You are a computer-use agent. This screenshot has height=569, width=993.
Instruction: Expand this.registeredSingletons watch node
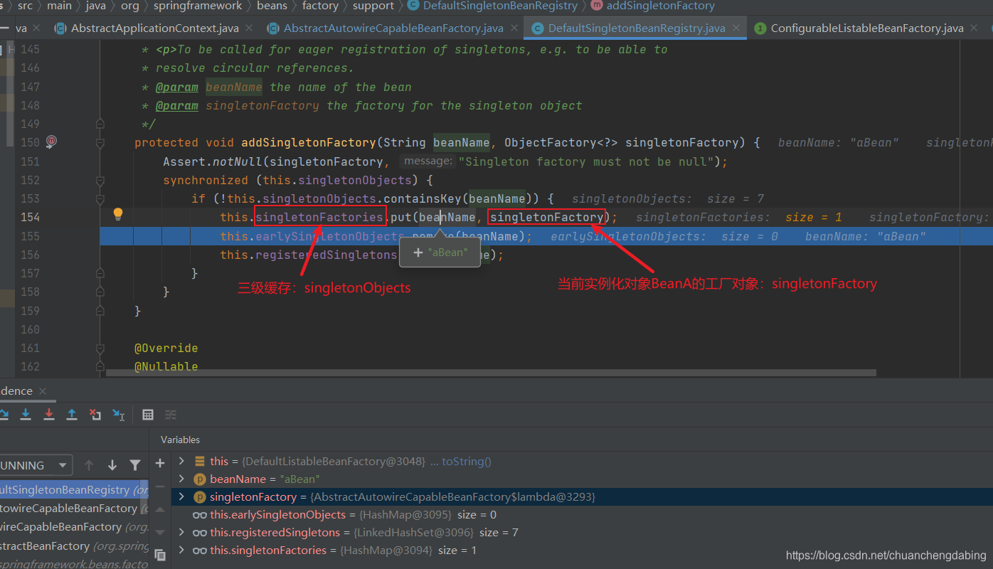(x=181, y=532)
